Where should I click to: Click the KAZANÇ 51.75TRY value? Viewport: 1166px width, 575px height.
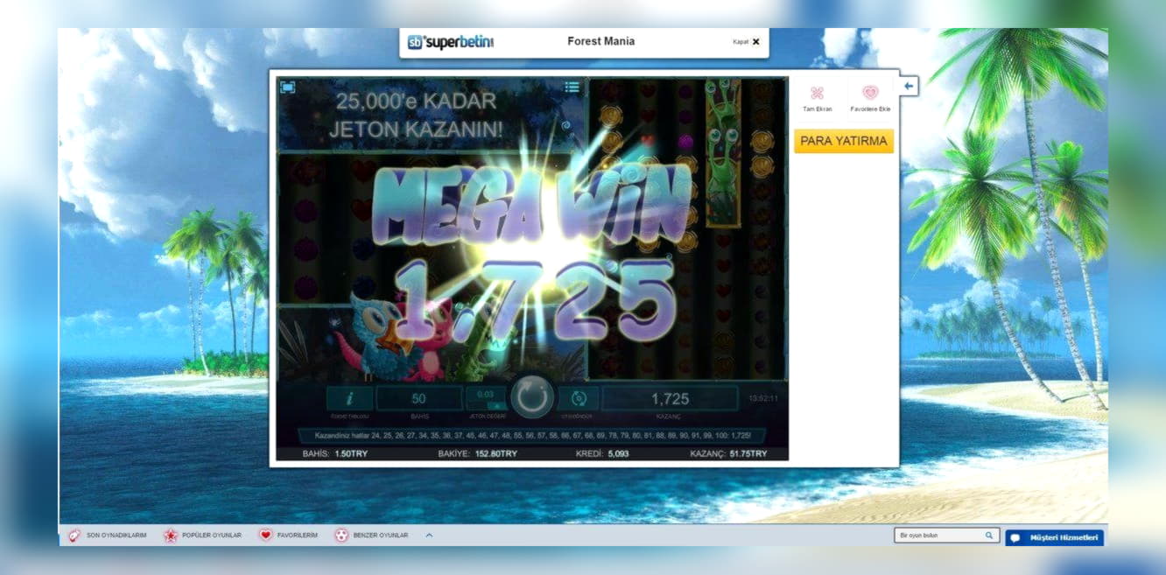[728, 453]
